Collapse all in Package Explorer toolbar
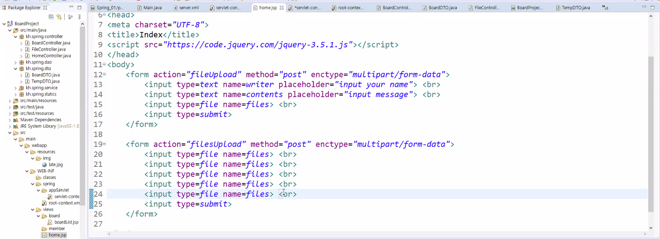The image size is (660, 239). click(51, 17)
